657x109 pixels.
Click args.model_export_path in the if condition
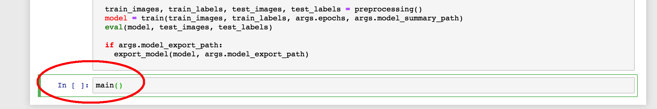point(168,45)
